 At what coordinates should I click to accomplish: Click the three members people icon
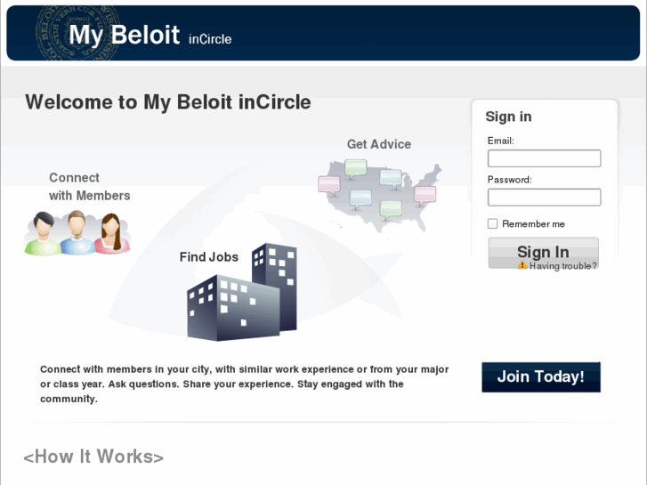click(77, 234)
